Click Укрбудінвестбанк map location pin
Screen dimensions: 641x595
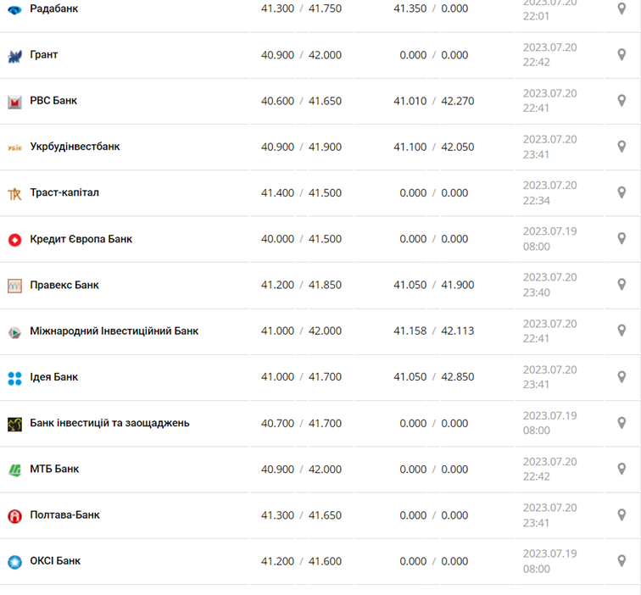[621, 147]
